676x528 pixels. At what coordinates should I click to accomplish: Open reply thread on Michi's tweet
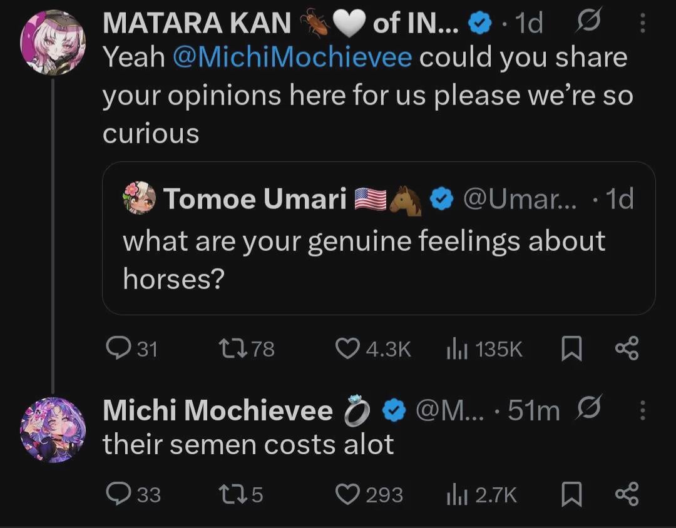click(x=116, y=495)
